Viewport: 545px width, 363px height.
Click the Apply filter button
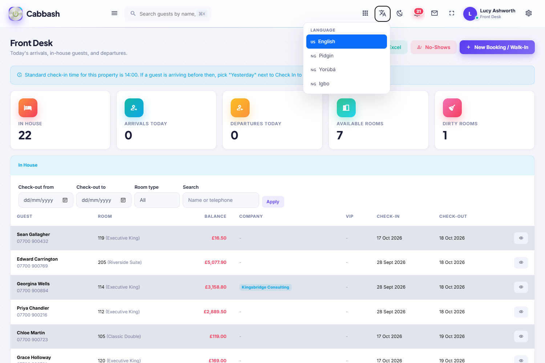coord(273,202)
